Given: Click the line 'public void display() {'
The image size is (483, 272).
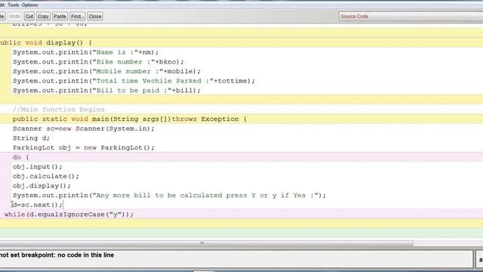Looking at the screenshot, I should pos(45,42).
